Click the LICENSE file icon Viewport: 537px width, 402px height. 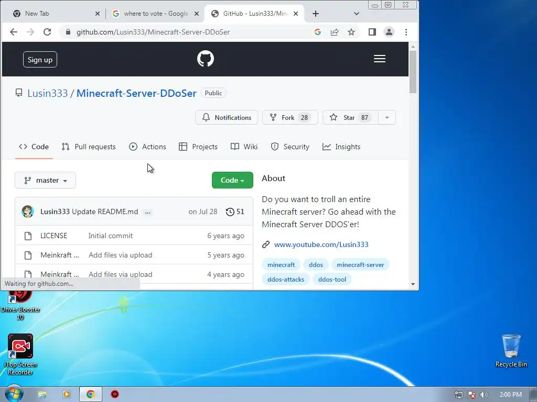click(28, 236)
